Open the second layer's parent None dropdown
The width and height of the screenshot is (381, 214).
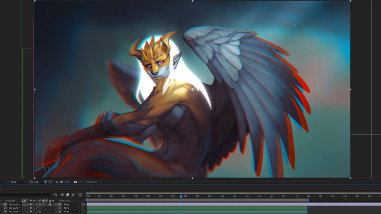pyautogui.click(x=71, y=208)
